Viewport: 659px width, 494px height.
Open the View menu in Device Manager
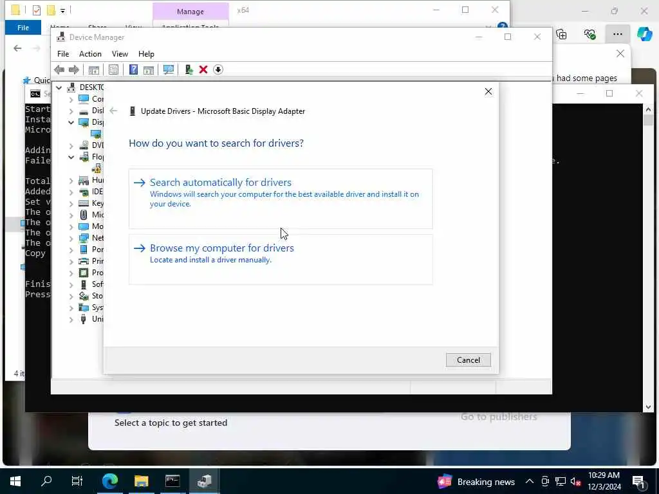120,54
